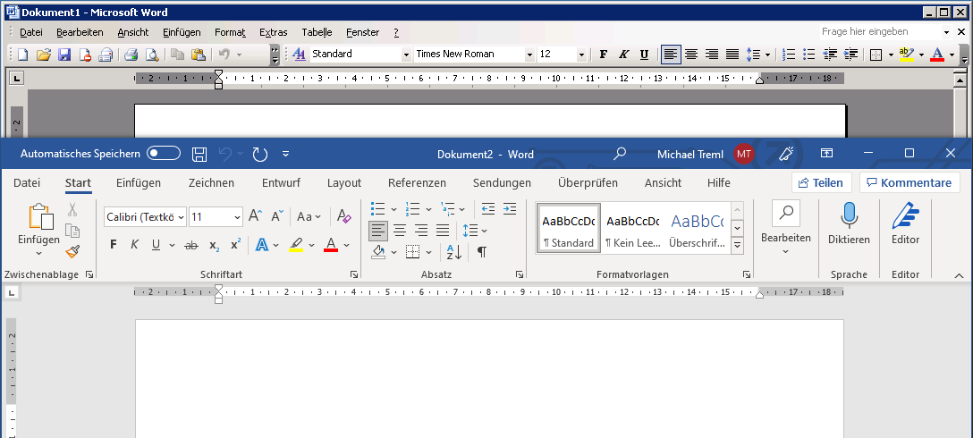Toggle superscript x² in Schriftart group
Viewport: 973px width, 438px height.
(235, 245)
